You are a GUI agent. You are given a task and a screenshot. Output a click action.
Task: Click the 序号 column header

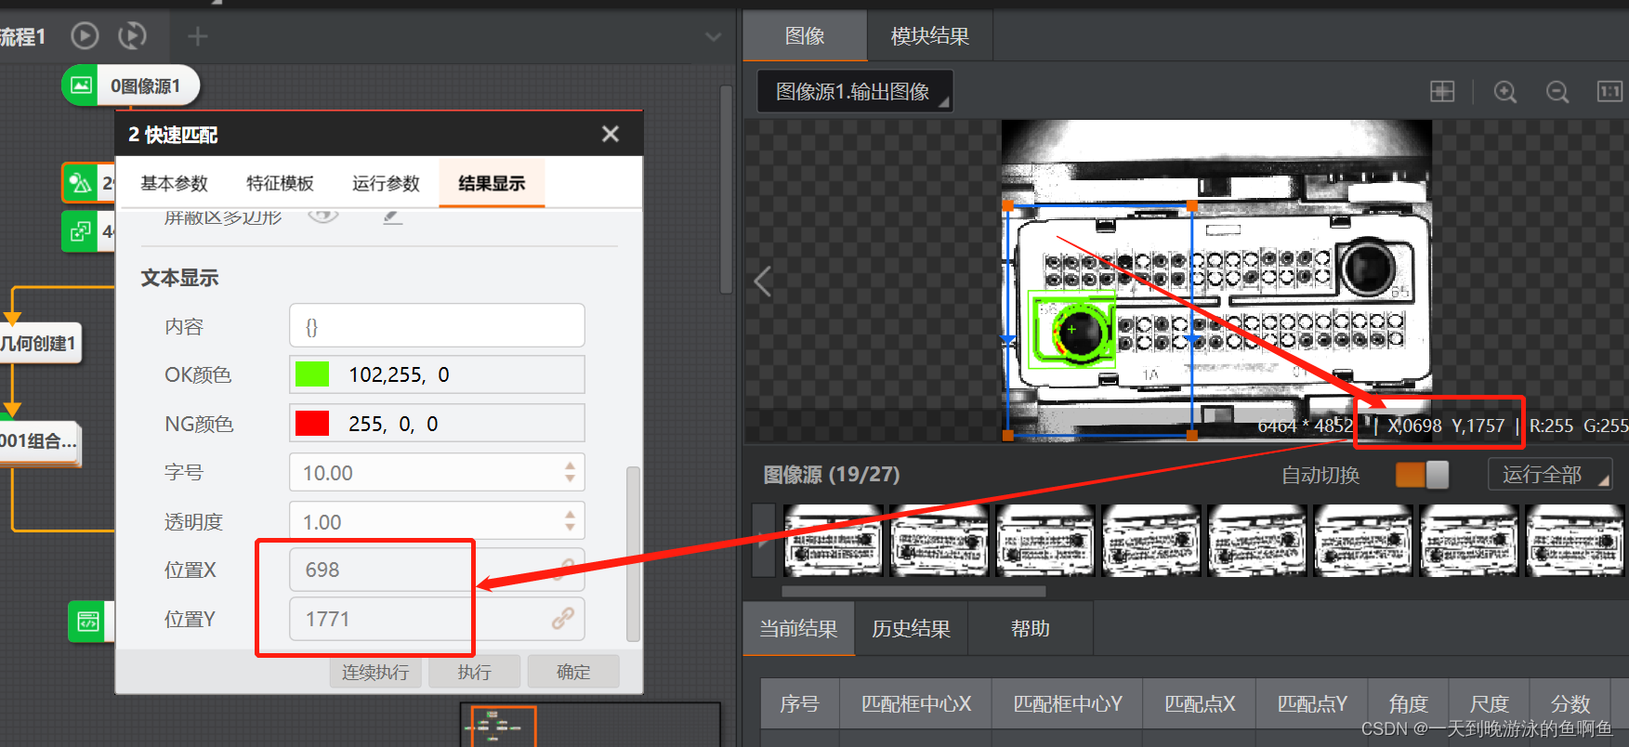pos(800,703)
